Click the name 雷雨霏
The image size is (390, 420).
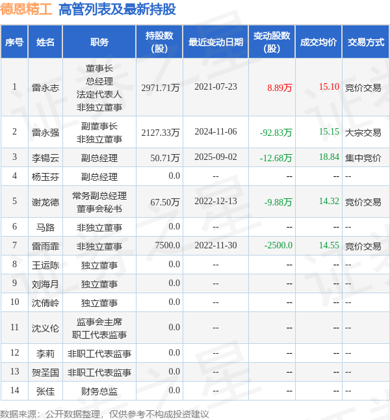coord(45,246)
